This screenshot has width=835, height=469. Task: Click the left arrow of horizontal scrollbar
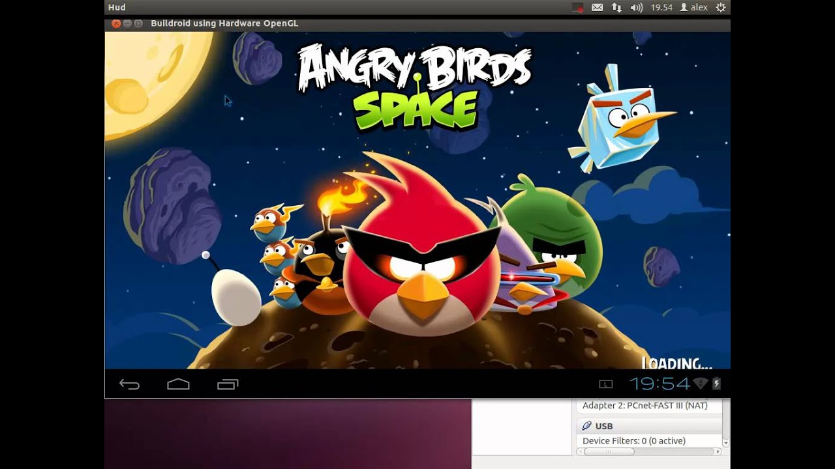click(579, 451)
